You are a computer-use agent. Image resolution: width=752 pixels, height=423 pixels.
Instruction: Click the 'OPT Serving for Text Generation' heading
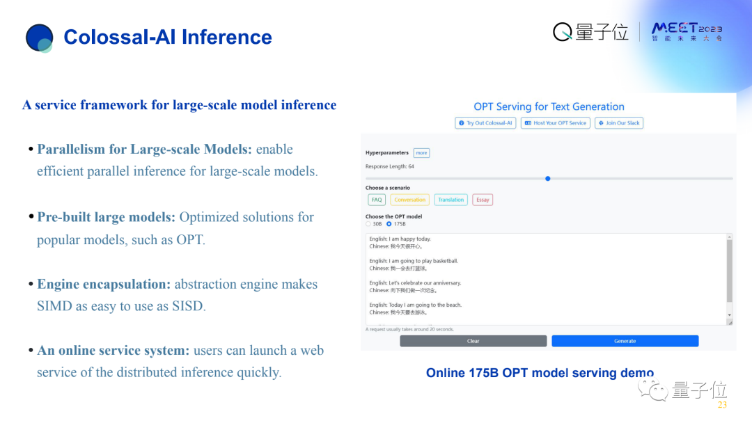pyautogui.click(x=549, y=107)
